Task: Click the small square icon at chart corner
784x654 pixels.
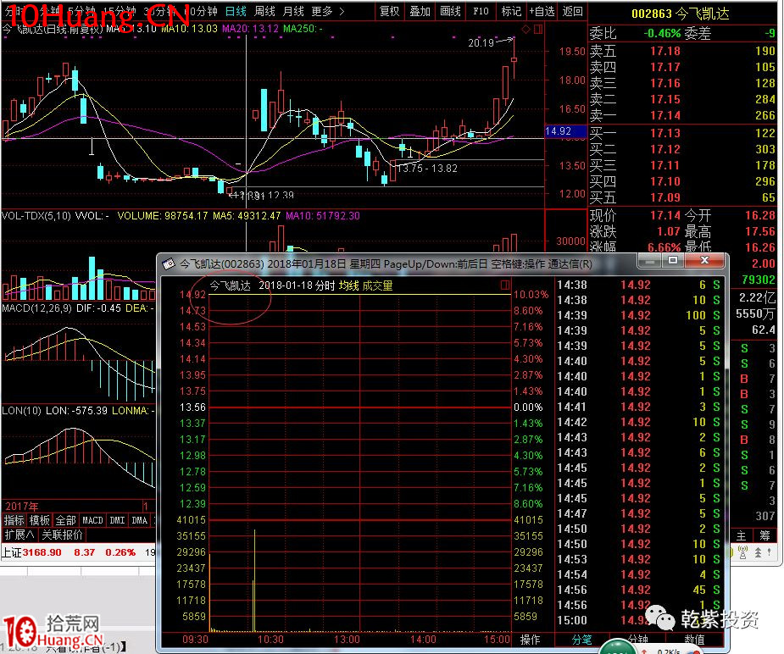Action: [538, 29]
